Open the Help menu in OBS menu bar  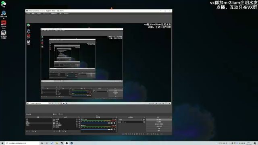tap(66, 13)
